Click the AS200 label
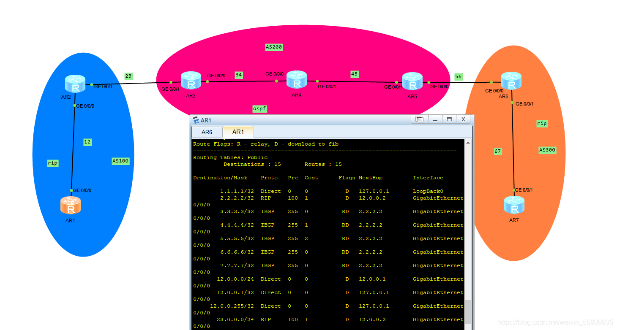This screenshot has height=330, width=617. tap(274, 47)
